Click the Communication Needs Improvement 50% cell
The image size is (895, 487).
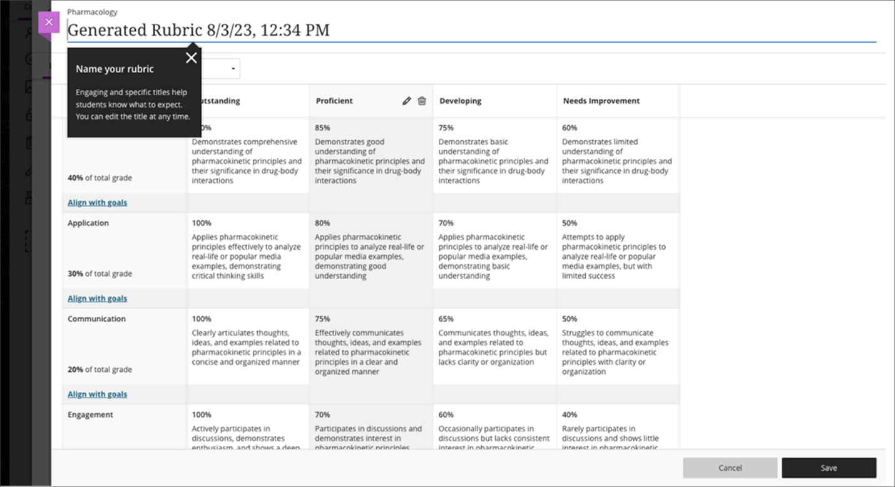[617, 347]
